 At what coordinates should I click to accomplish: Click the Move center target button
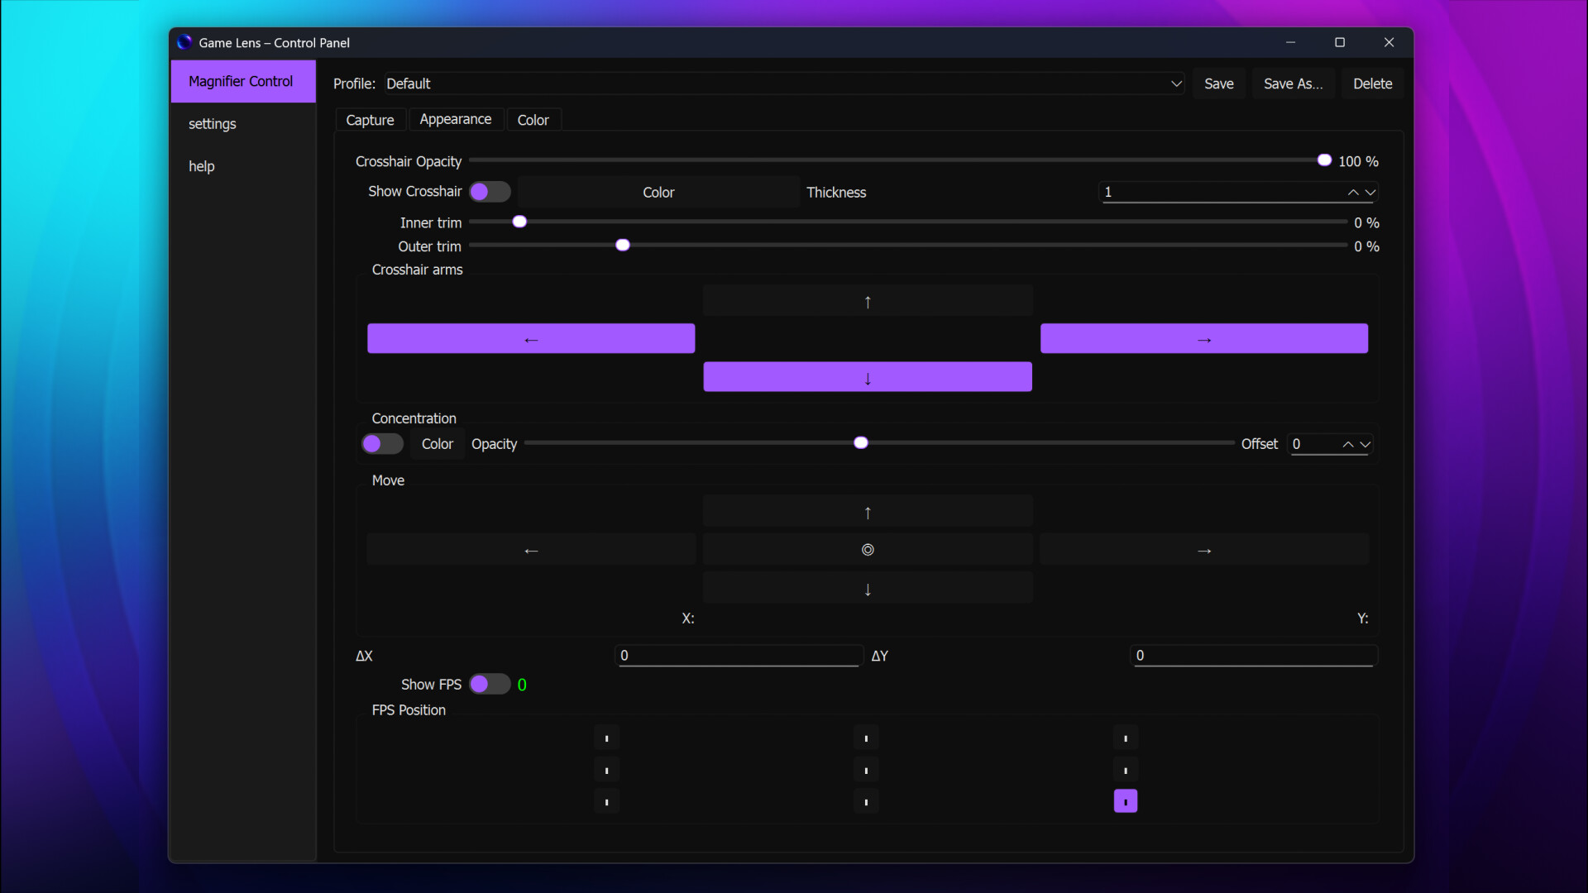pyautogui.click(x=867, y=550)
